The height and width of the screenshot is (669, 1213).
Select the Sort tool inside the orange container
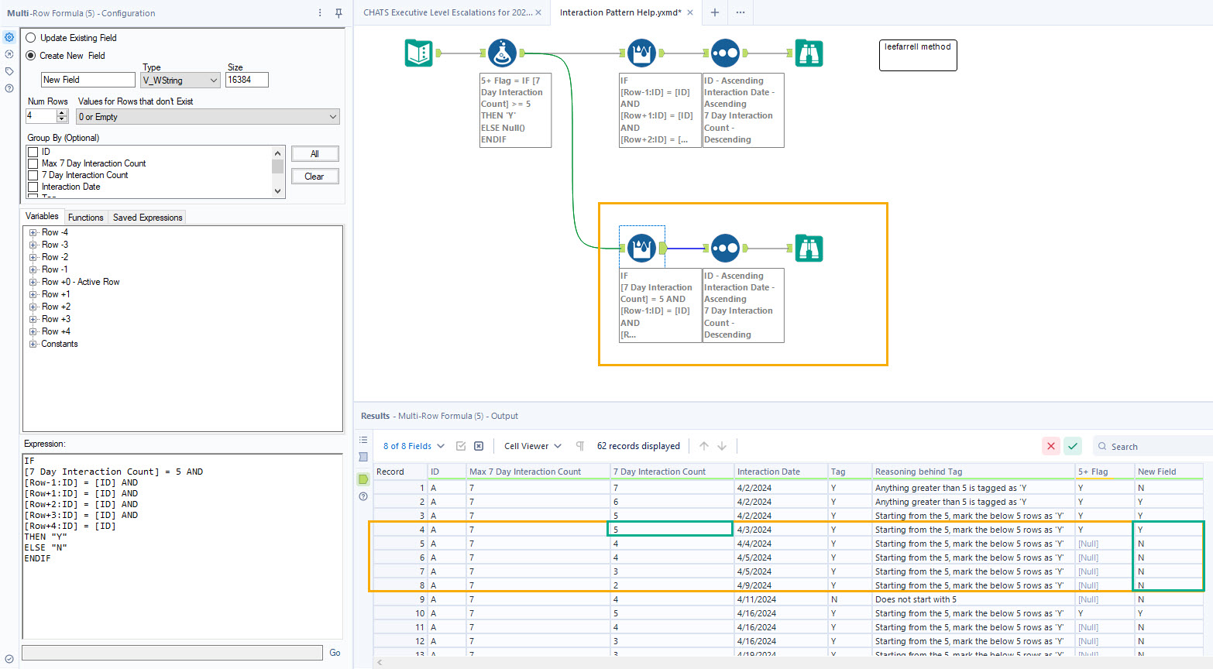click(x=726, y=248)
